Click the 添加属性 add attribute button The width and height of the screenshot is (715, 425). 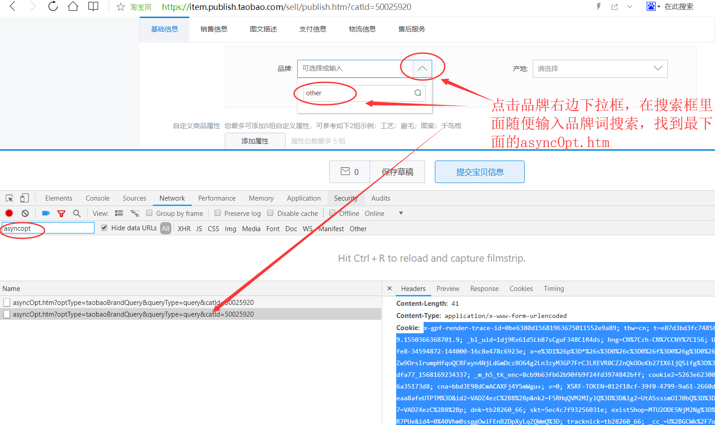255,141
